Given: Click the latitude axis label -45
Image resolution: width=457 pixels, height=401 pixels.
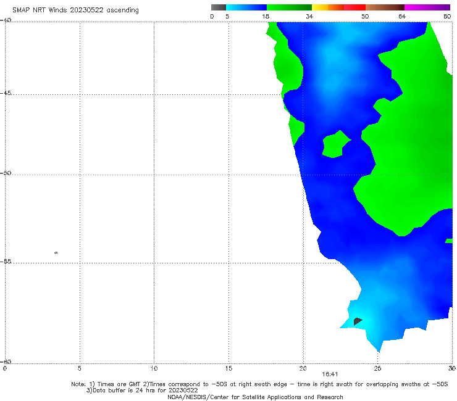Looking at the screenshot, I should 6,93.
